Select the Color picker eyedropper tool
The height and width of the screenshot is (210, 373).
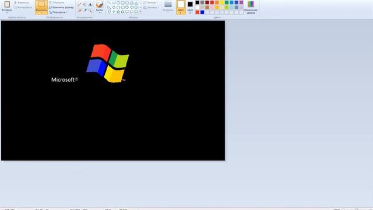[85, 10]
